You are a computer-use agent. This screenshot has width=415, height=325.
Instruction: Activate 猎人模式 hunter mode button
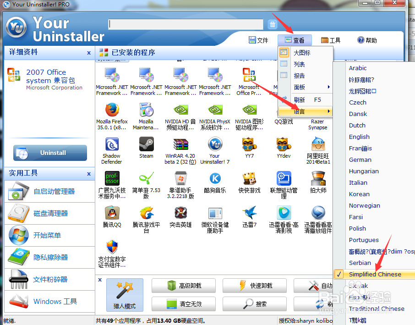(x=125, y=295)
